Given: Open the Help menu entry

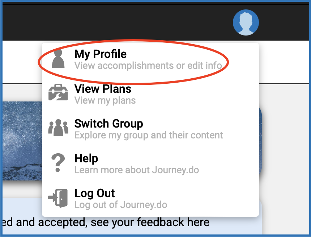Looking at the screenshot, I should [86, 158].
